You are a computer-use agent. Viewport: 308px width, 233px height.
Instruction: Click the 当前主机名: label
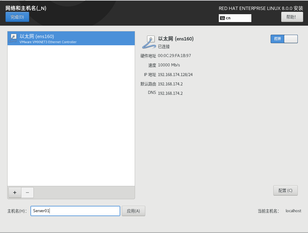point(268,211)
